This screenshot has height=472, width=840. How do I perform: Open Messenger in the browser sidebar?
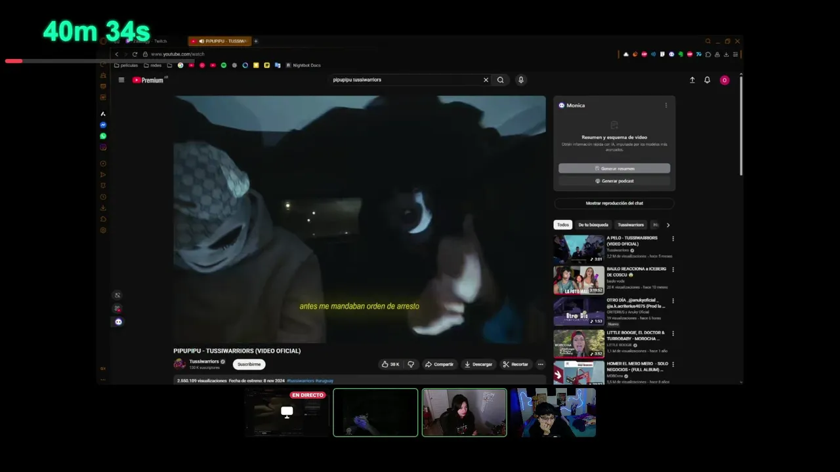[103, 125]
